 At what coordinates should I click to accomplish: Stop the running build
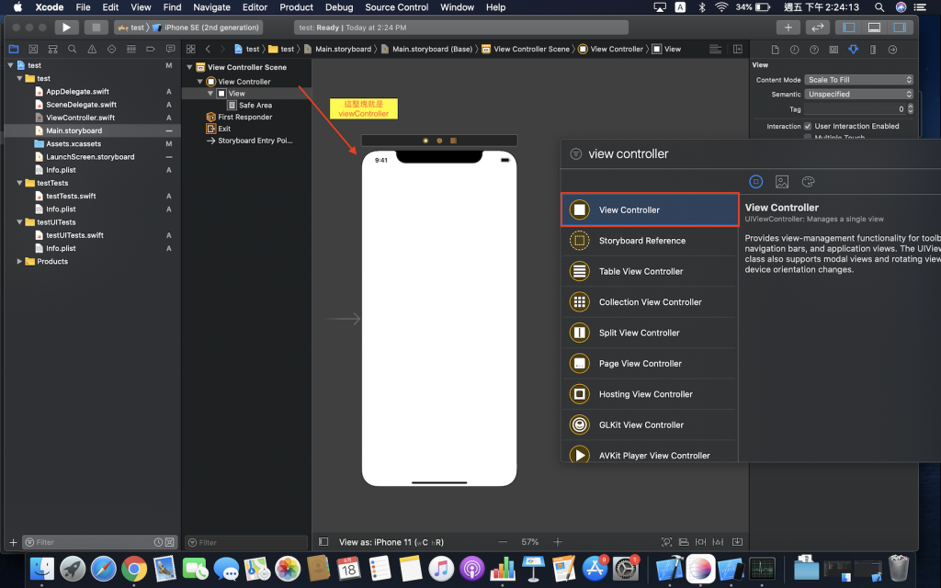pyautogui.click(x=96, y=27)
